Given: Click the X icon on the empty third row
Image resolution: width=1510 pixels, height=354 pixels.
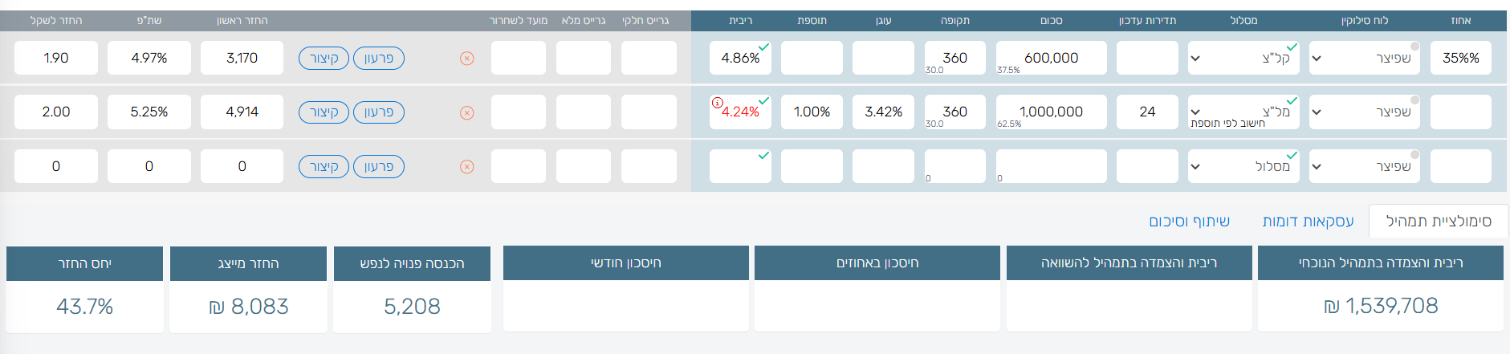Looking at the screenshot, I should [466, 167].
